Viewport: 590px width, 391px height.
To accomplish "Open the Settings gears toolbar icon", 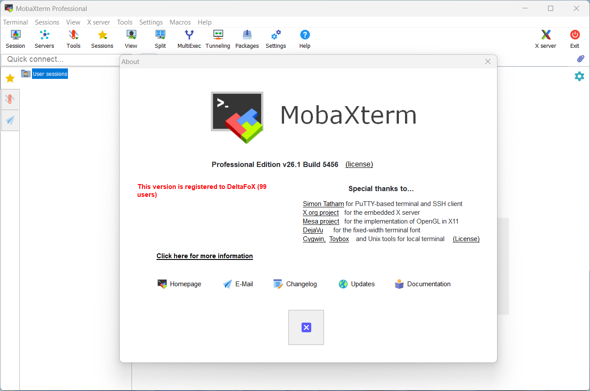I will pos(276,39).
